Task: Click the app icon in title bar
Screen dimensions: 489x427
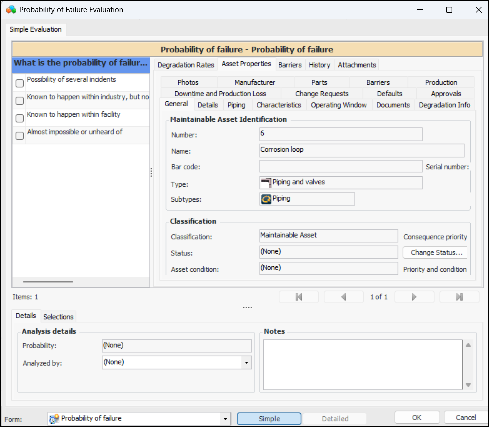Action: point(11,10)
